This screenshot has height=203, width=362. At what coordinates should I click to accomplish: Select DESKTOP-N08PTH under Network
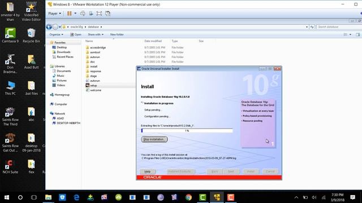[68, 123]
